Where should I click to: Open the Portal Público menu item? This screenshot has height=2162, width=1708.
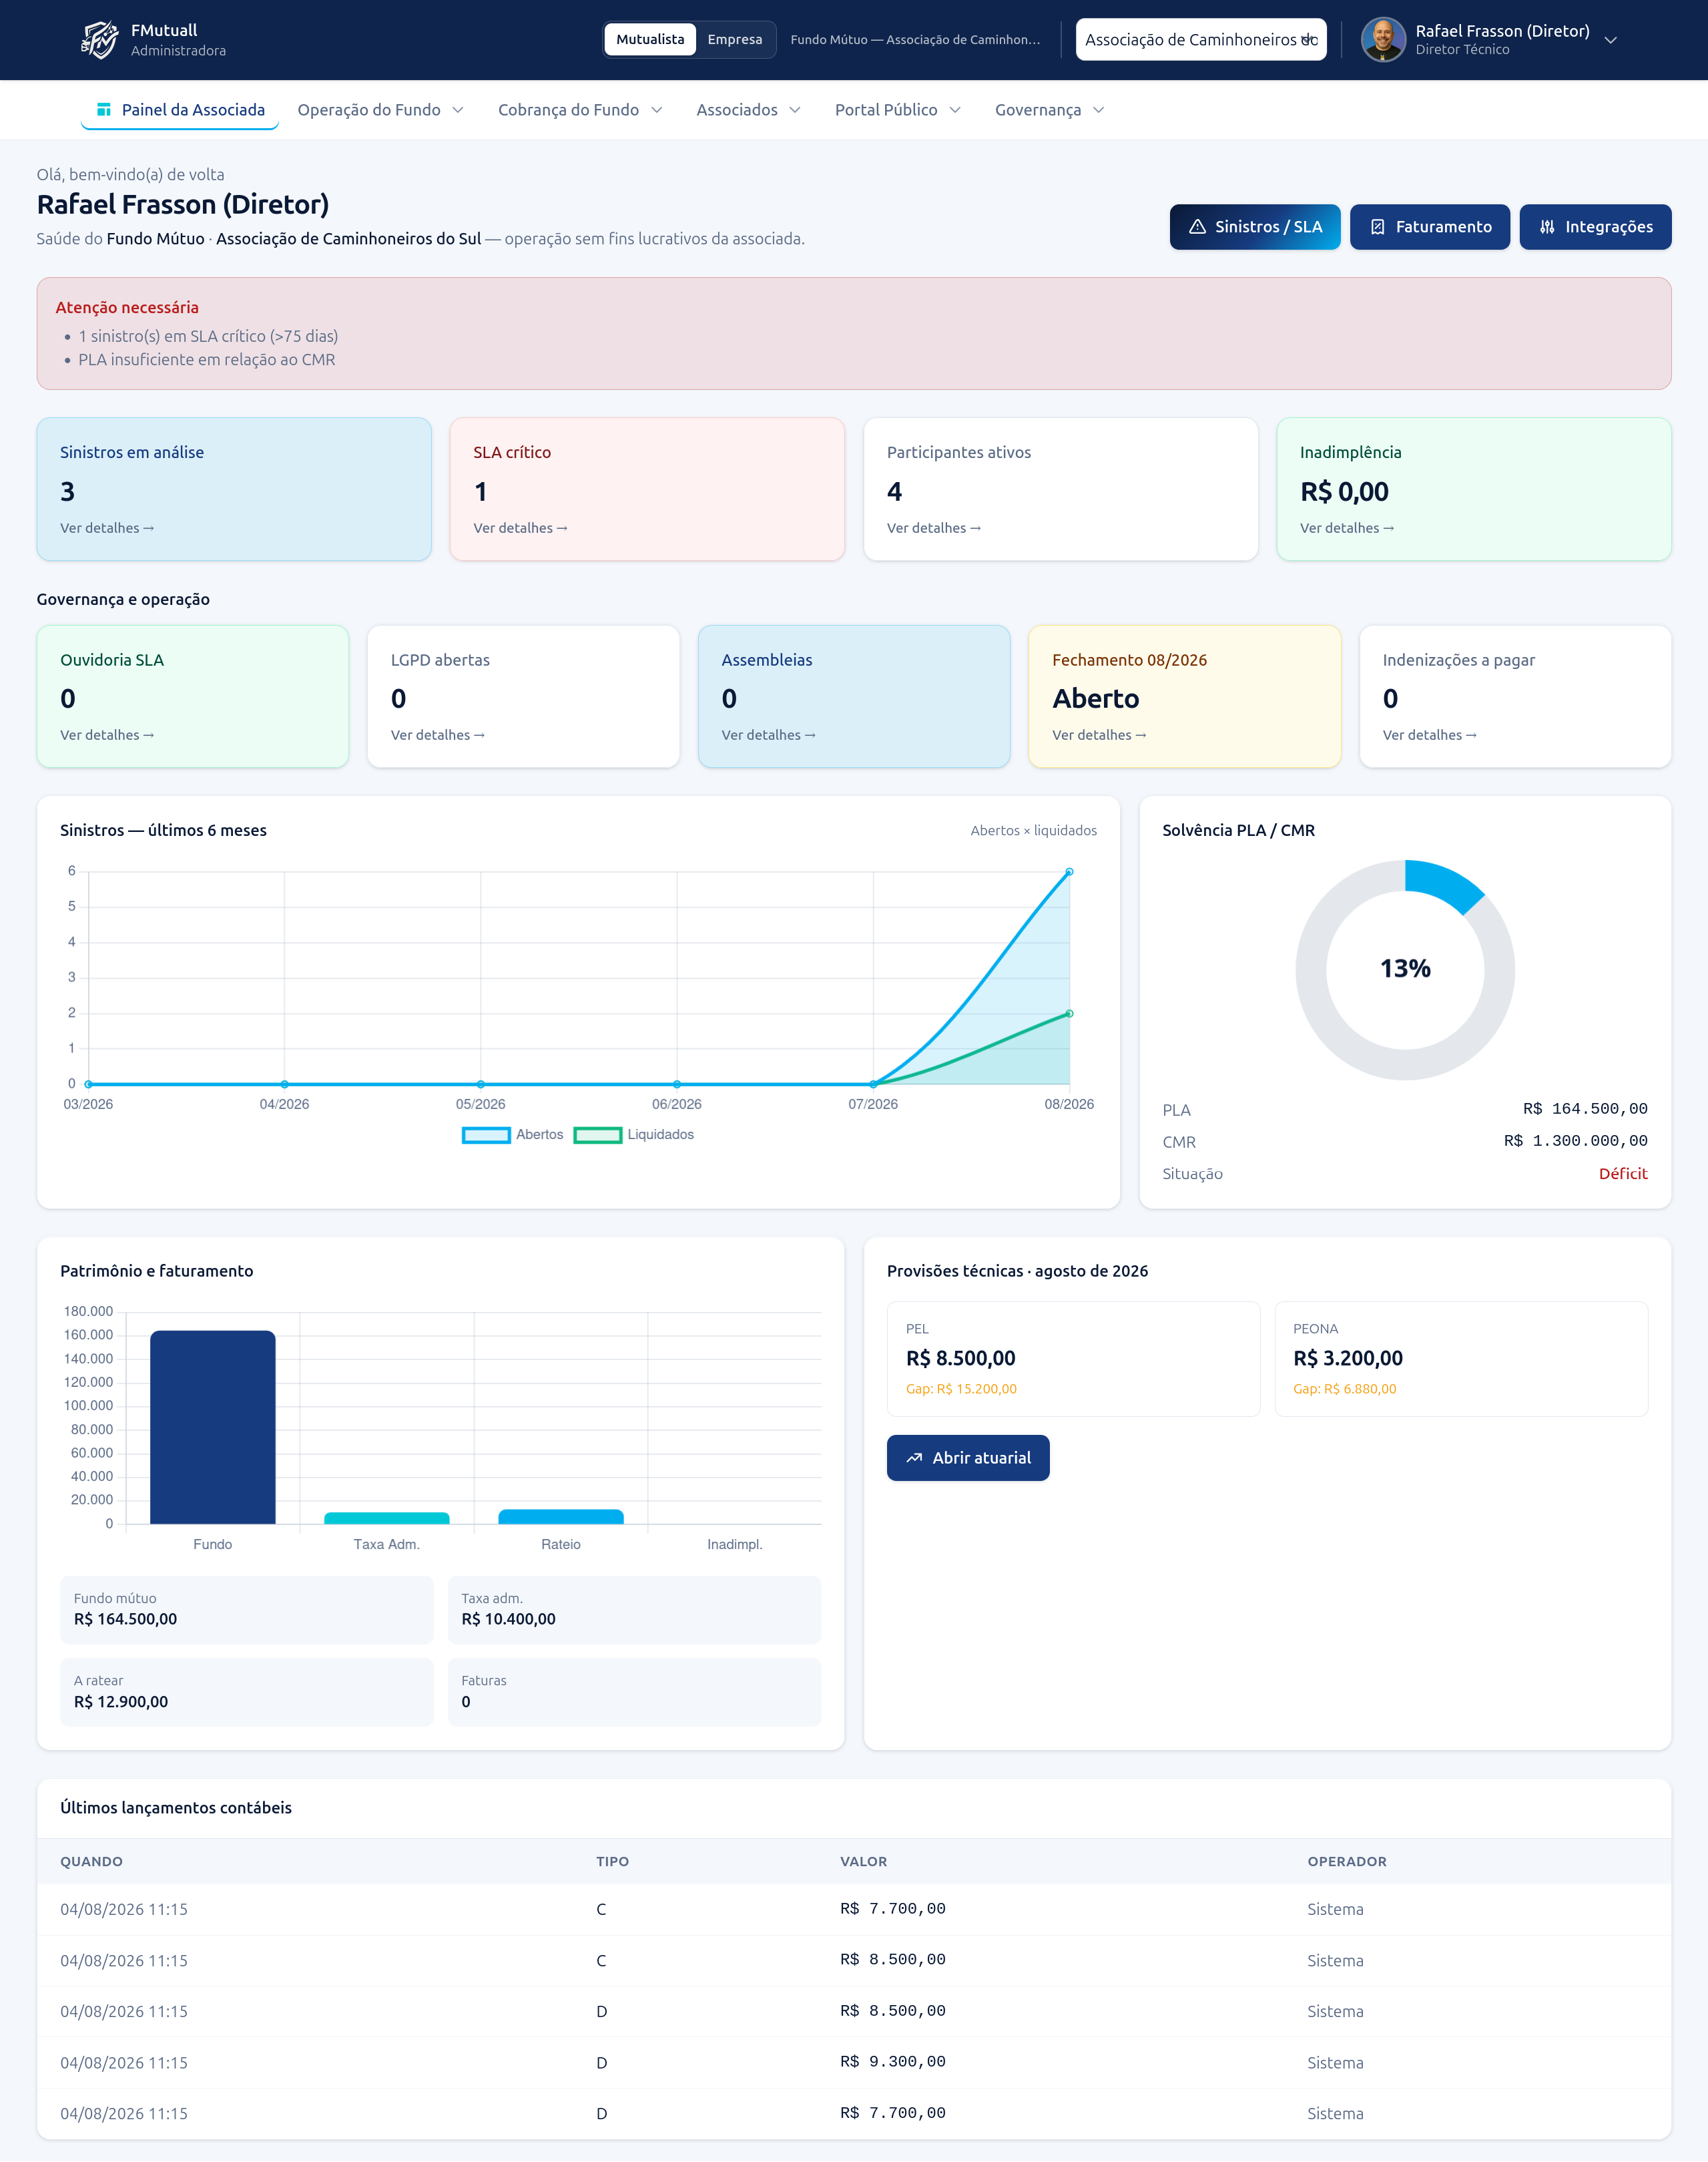tap(897, 110)
